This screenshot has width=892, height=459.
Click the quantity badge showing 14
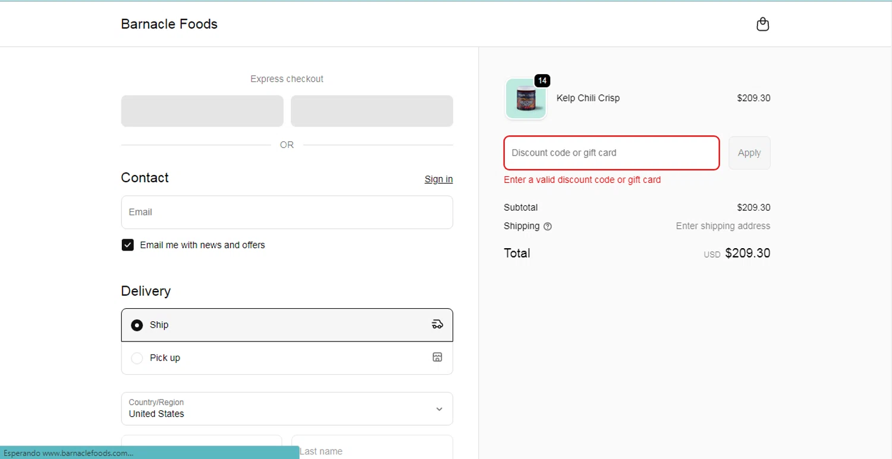(542, 81)
